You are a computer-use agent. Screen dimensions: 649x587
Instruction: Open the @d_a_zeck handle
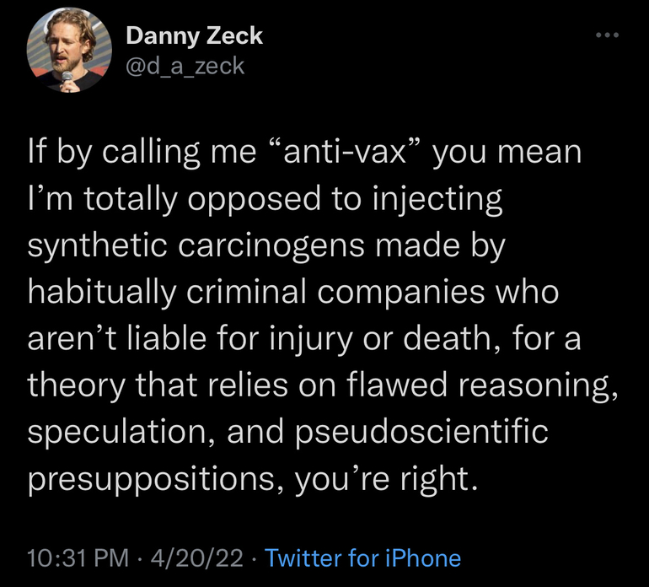coord(185,67)
